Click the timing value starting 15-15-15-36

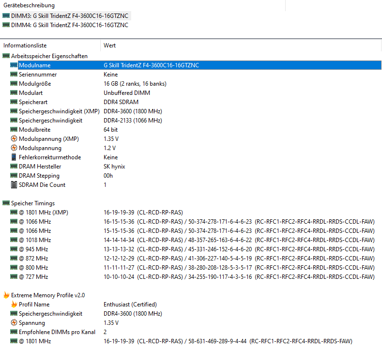point(239,231)
